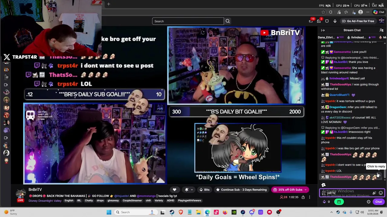387x217 pixels.
Task: Open the Copilot Chat button
Action: point(378,12)
